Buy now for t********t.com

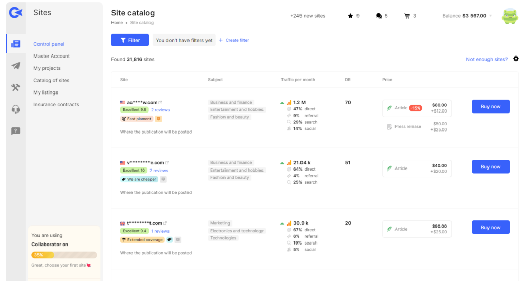click(491, 227)
